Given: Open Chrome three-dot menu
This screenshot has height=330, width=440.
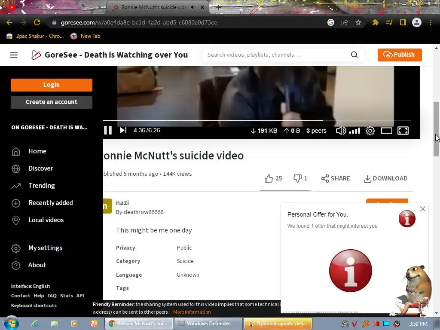Looking at the screenshot, I should click(x=431, y=22).
